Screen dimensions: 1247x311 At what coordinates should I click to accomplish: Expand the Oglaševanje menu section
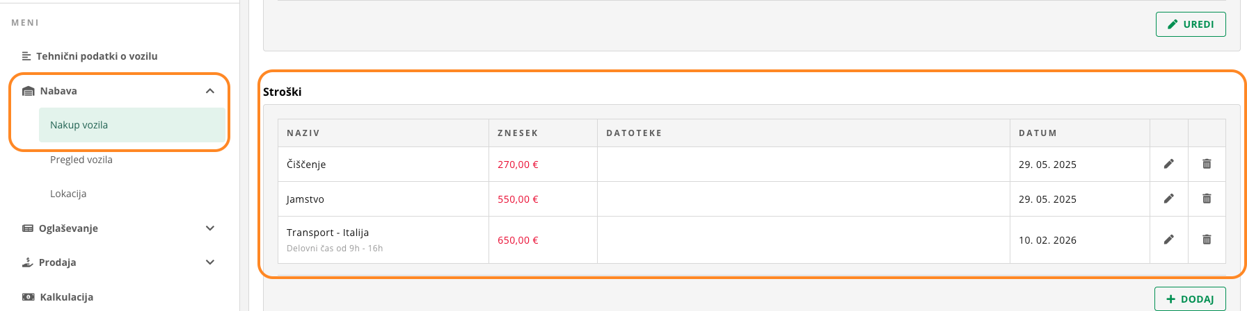[210, 228]
